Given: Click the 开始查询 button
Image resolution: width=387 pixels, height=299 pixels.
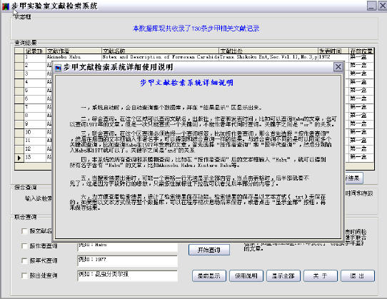Looking at the screenshot, I should pyautogui.click(x=209, y=250).
